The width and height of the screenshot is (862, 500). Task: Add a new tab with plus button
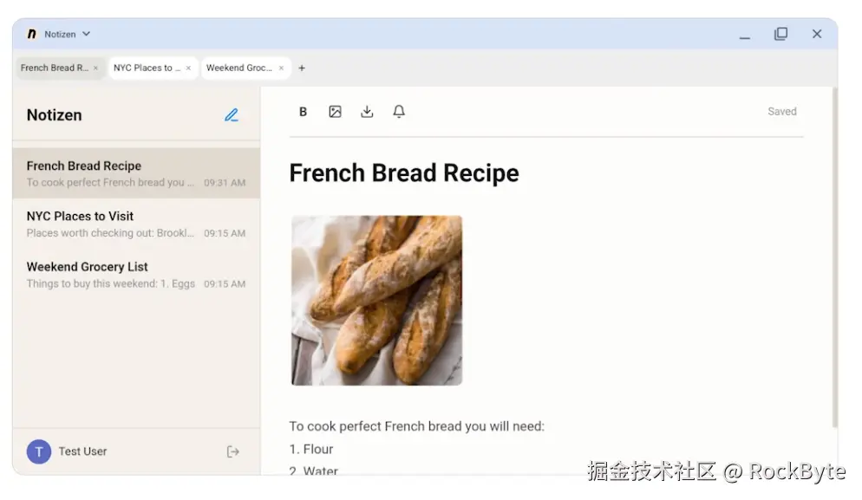(302, 68)
